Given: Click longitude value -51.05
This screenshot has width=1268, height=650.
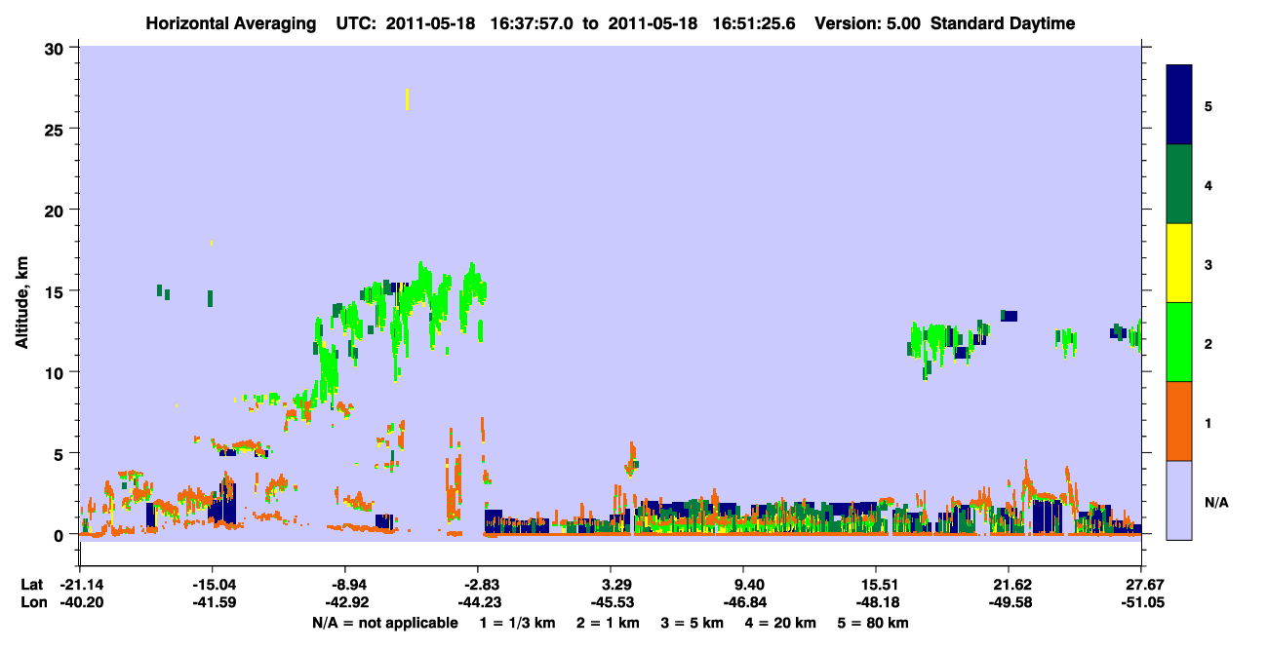Looking at the screenshot, I should tap(1141, 603).
